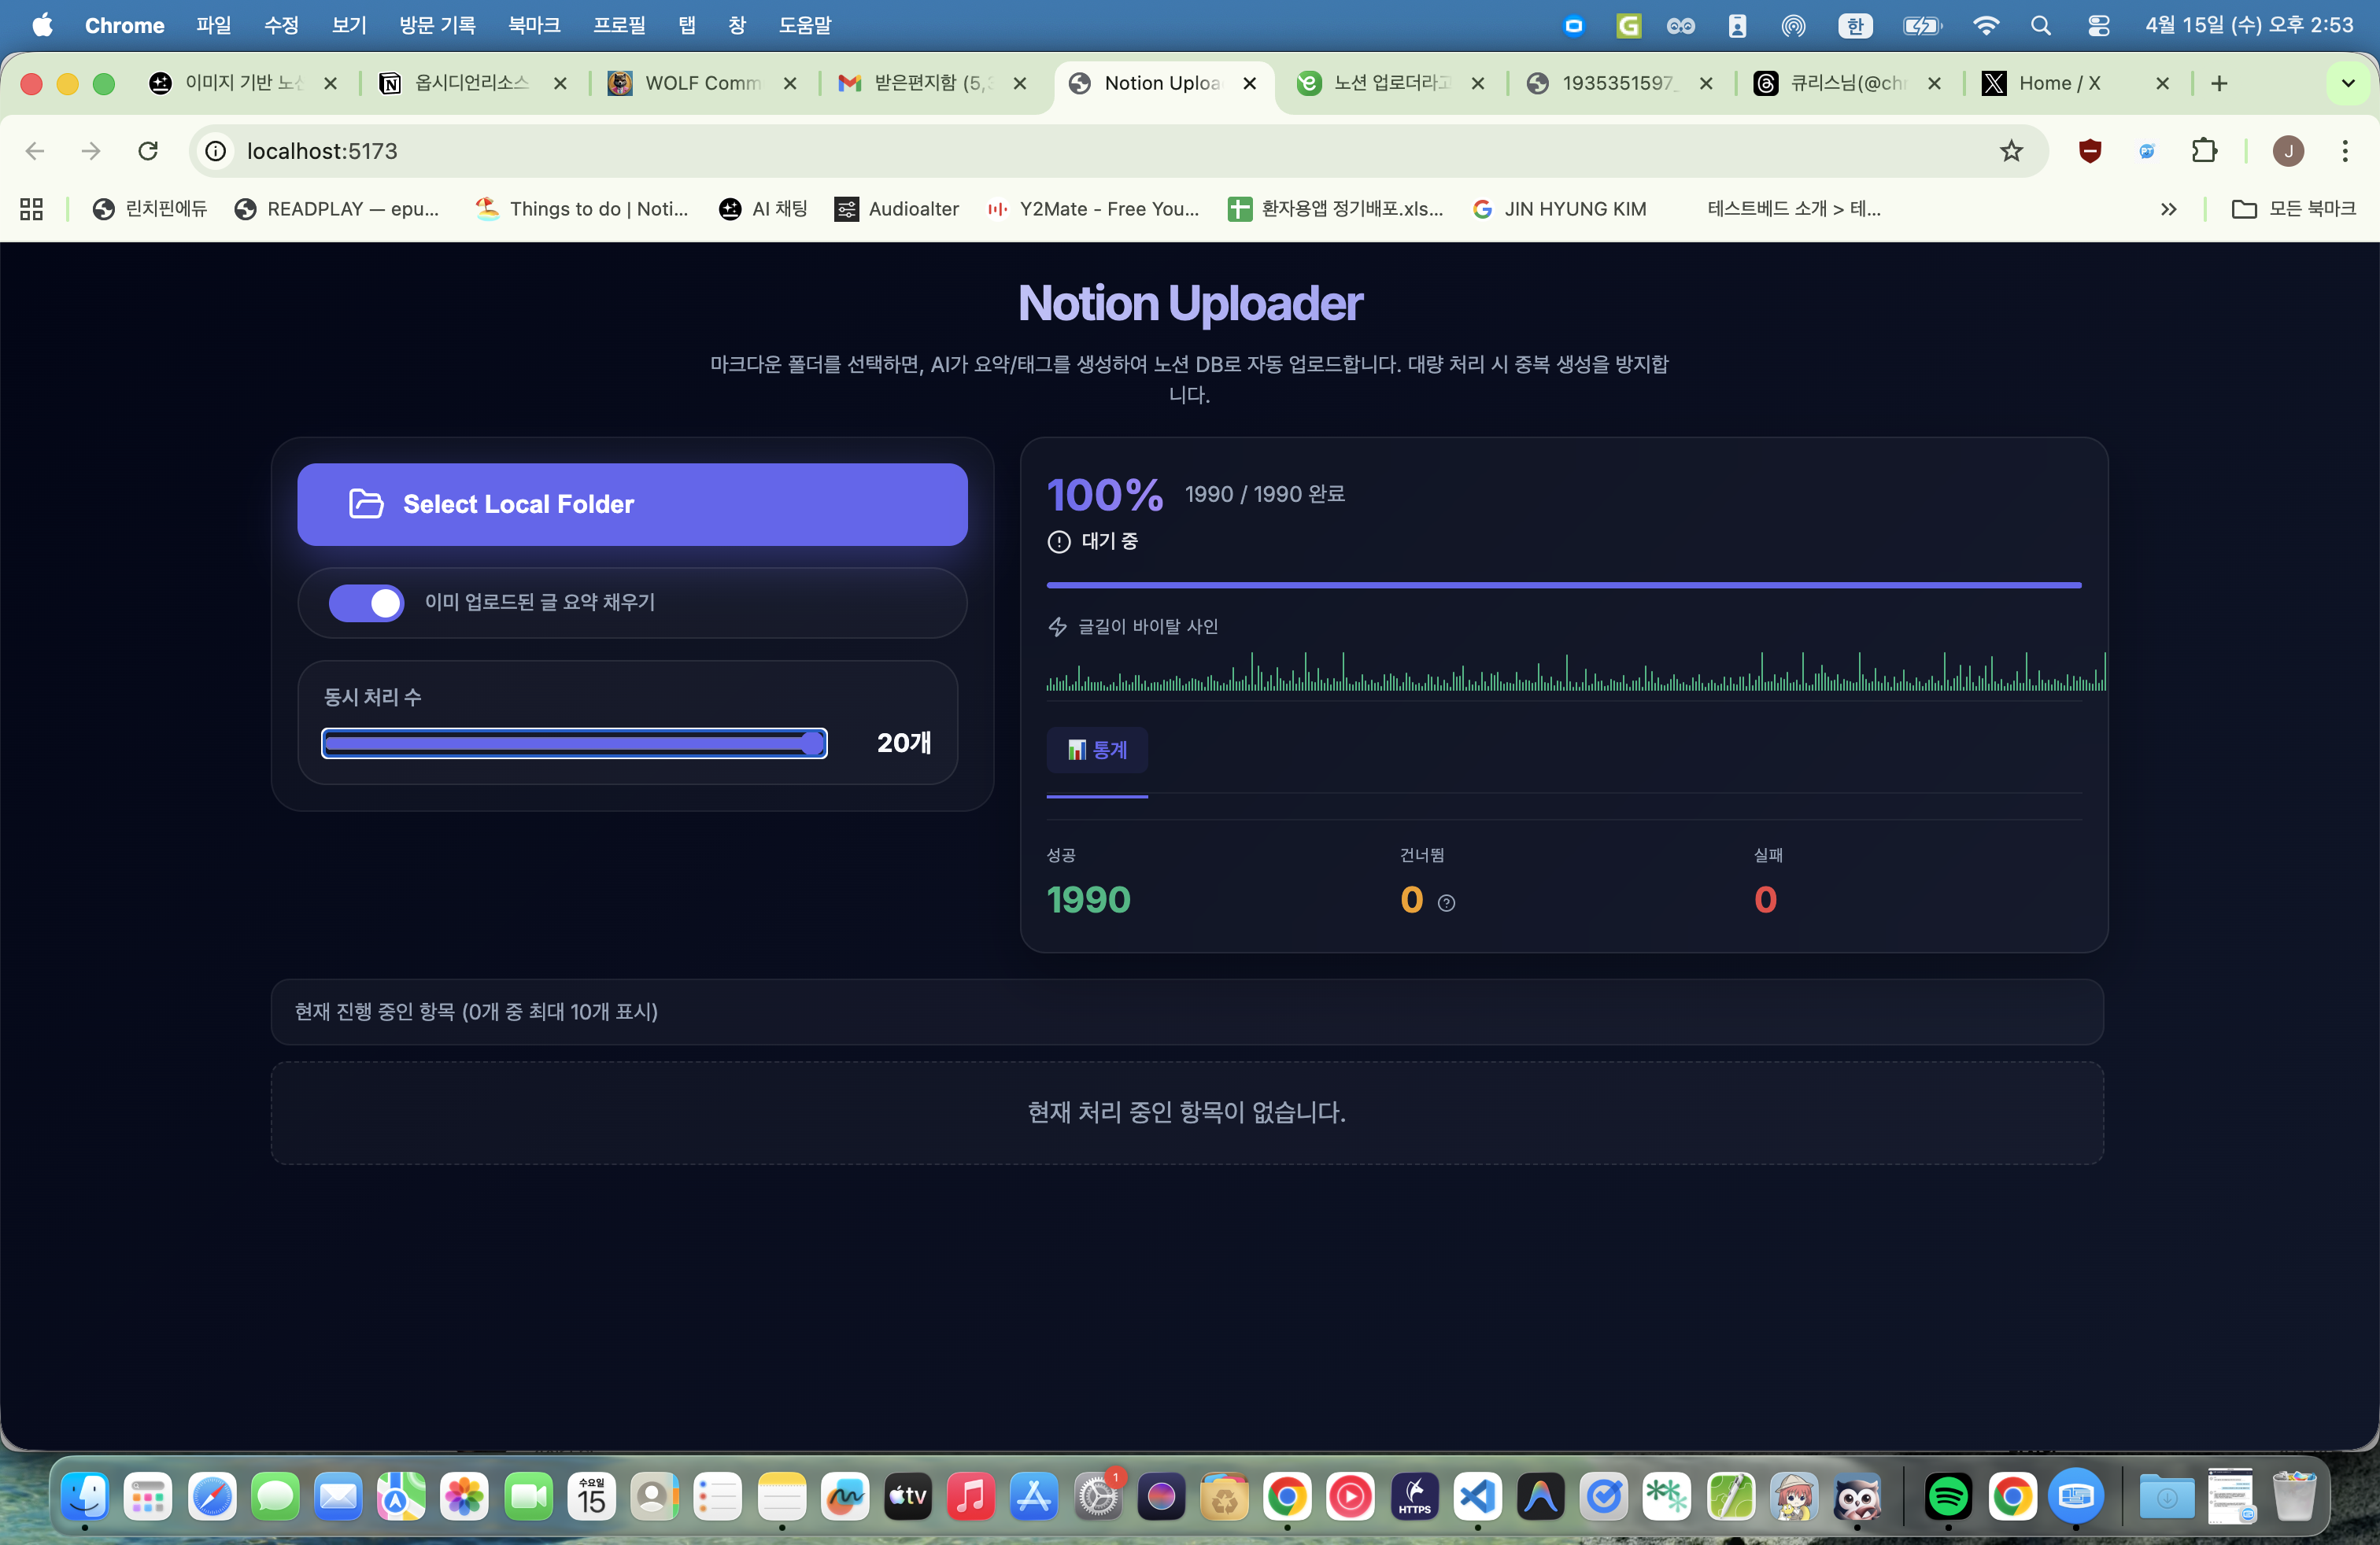Open the Audioalter bookmark

897,209
